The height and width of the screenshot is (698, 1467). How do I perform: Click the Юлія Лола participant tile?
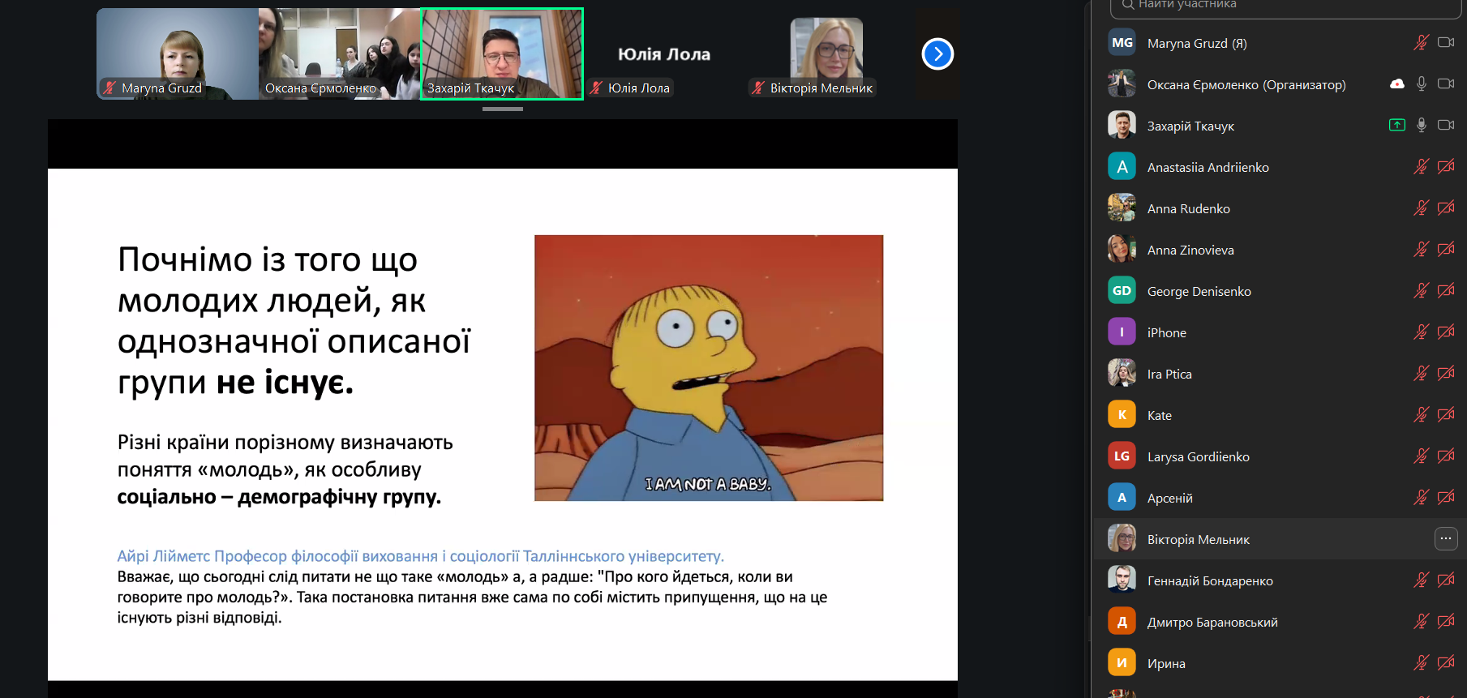coord(664,54)
